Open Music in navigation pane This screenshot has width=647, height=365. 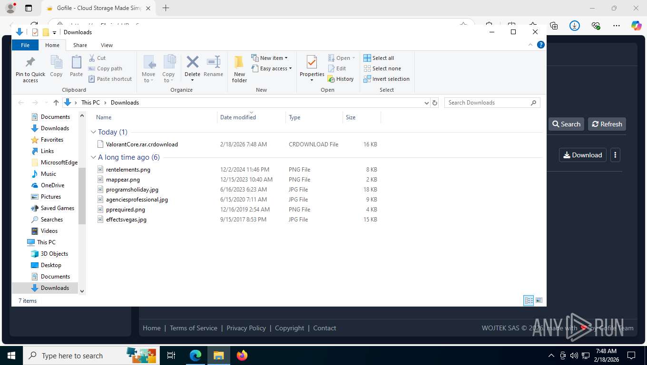[48, 174]
